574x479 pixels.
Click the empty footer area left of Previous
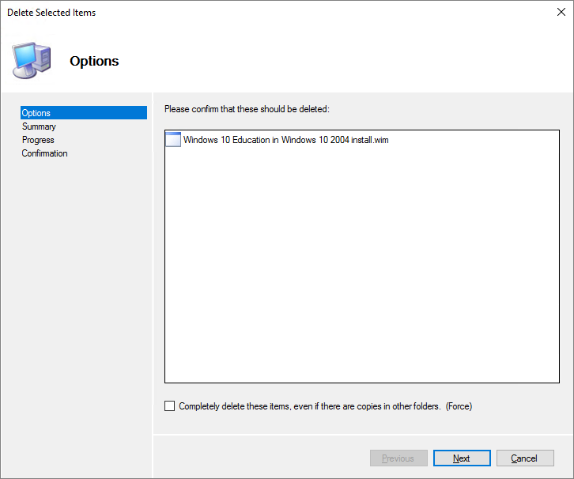tap(261, 458)
